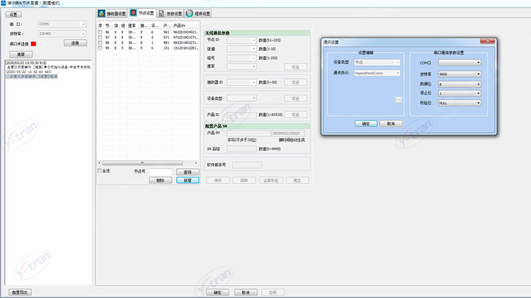Image resolution: width=531 pixels, height=298 pixels.
Task: Check the box for node row 96
Action: (100, 32)
